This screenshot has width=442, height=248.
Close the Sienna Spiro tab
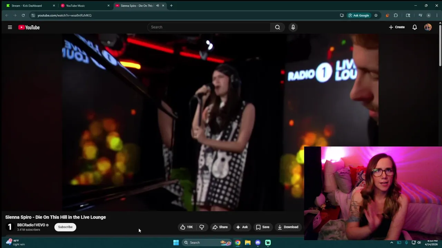click(x=163, y=6)
